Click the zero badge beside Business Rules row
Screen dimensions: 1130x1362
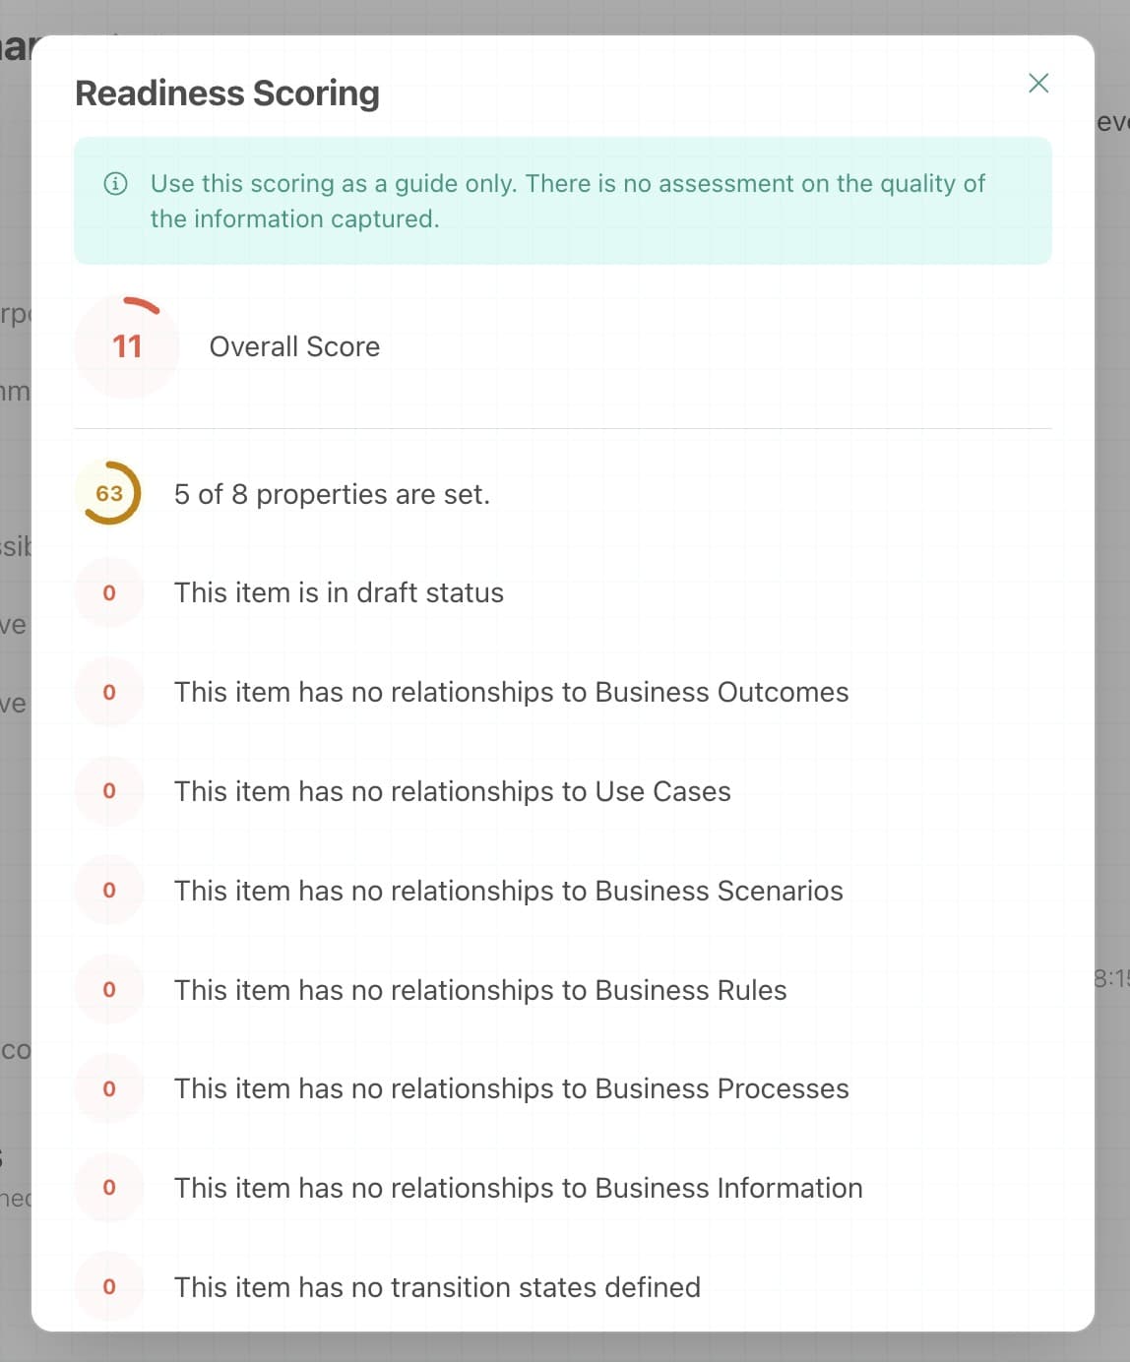pyautogui.click(x=109, y=989)
